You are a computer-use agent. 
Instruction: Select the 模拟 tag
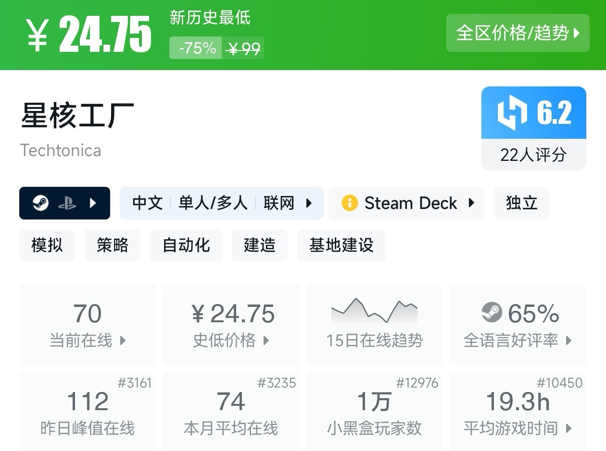click(x=47, y=245)
